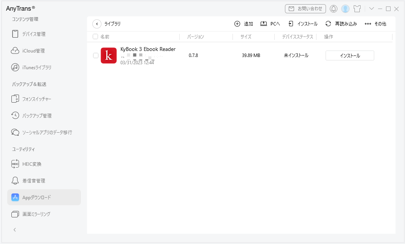Collapse the sidebar with the bottom arrow
The width and height of the screenshot is (405, 244).
coord(15,230)
